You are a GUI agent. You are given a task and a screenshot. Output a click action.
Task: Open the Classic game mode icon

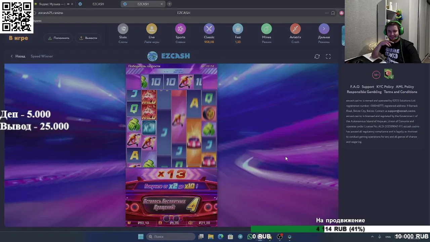pyautogui.click(x=209, y=29)
